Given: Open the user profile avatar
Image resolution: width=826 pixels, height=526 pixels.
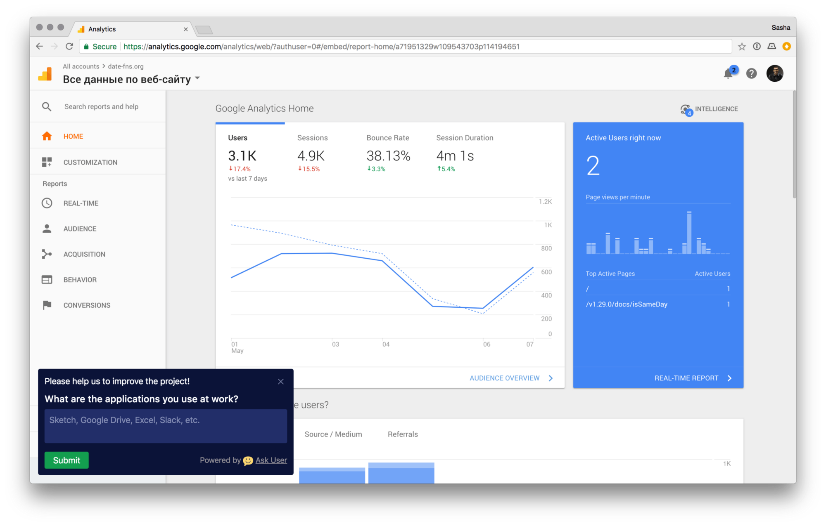Looking at the screenshot, I should [774, 73].
